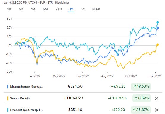Click the blue Muenchener color indicator
Screen dimensions: 165x114
8,87
